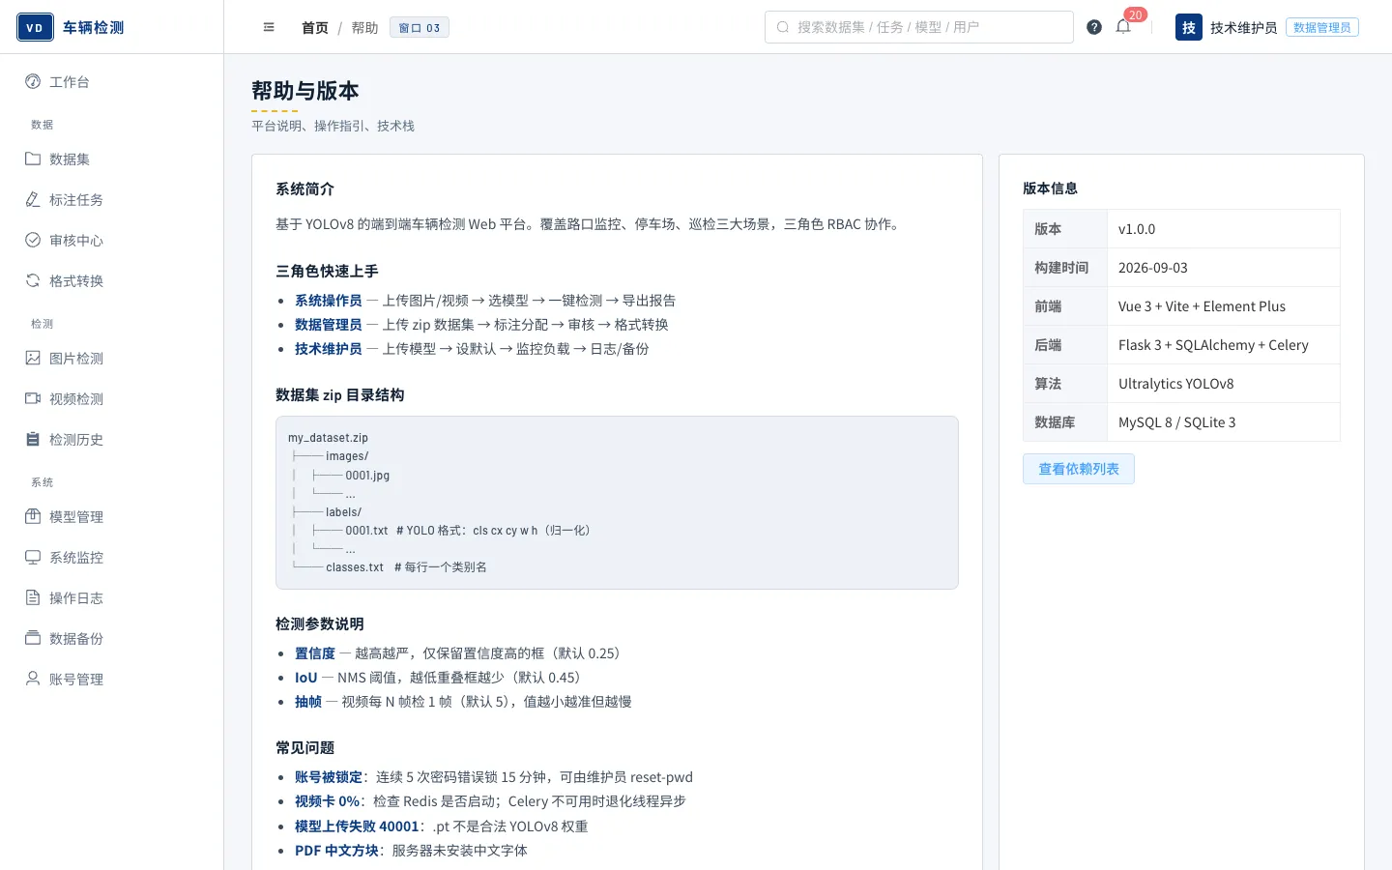The height and width of the screenshot is (870, 1392).
Task: Open 账号管理 menu item
Action: pyautogui.click(x=111, y=680)
